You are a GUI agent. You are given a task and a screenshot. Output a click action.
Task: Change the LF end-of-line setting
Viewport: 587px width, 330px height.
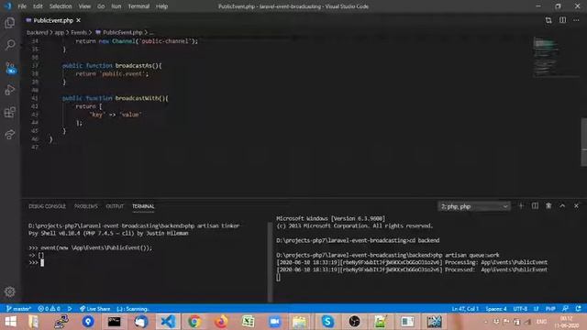click(x=536, y=309)
